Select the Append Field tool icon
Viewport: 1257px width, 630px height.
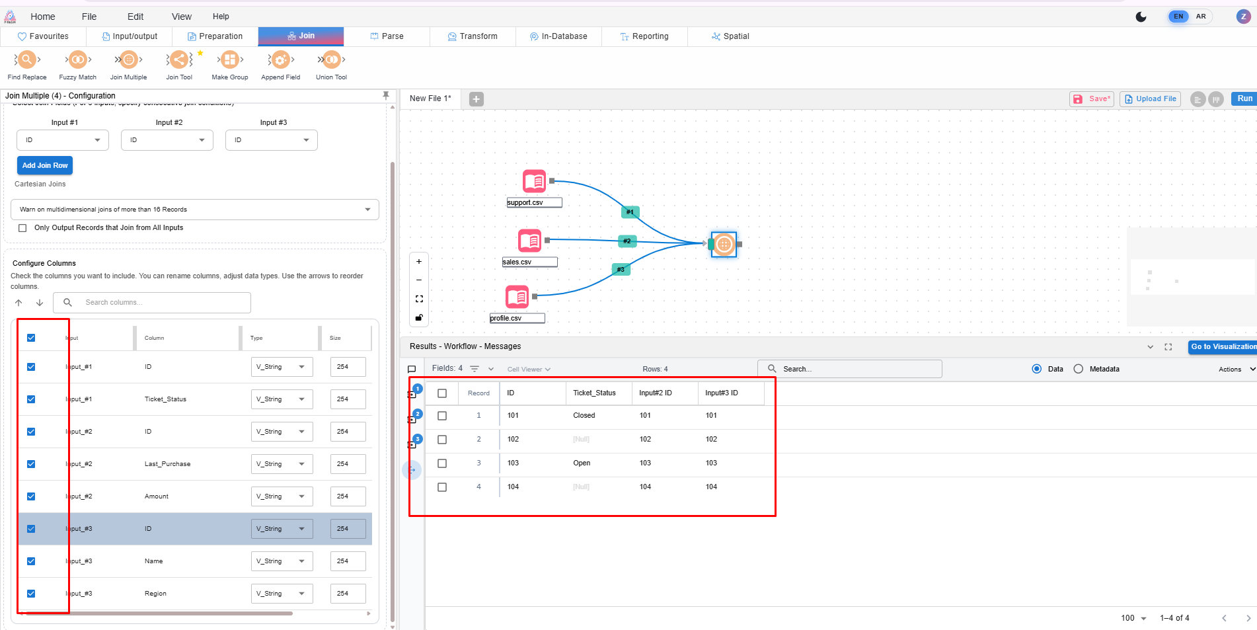280,60
